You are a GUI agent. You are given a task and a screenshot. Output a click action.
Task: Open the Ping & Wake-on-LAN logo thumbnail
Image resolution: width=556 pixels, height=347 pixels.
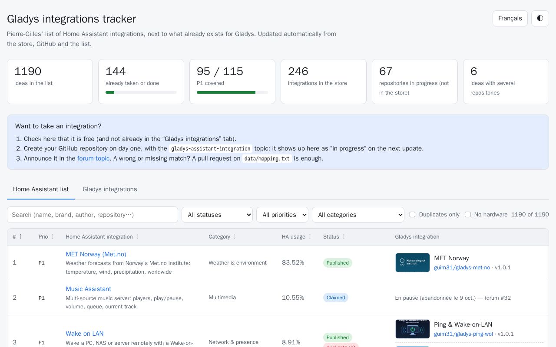[x=413, y=329]
